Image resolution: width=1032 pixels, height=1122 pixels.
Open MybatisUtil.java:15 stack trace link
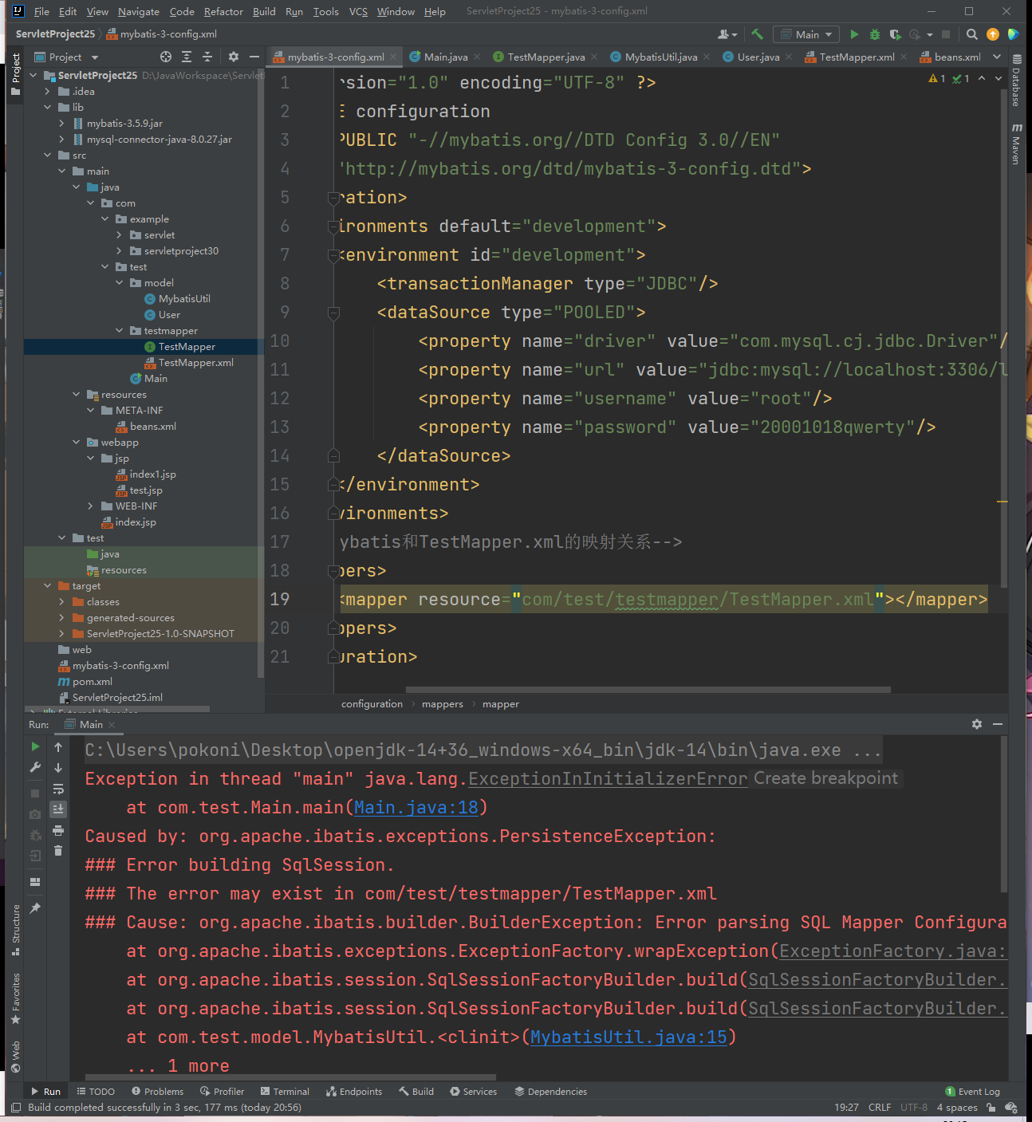[x=628, y=1037]
